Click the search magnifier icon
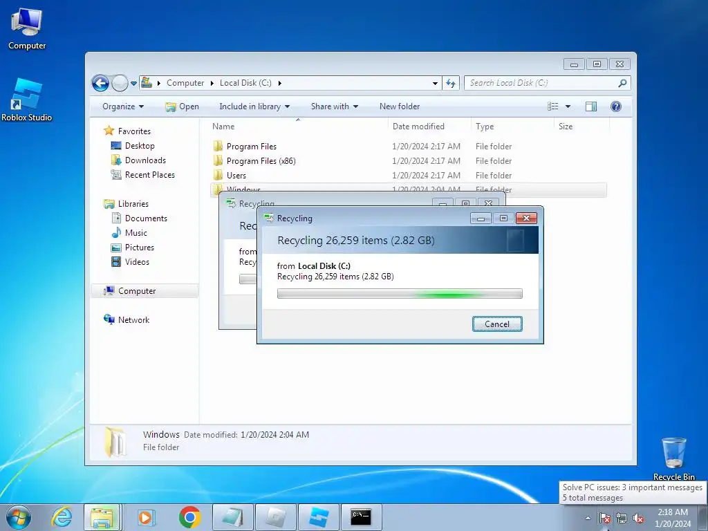The image size is (708, 531). coord(622,83)
